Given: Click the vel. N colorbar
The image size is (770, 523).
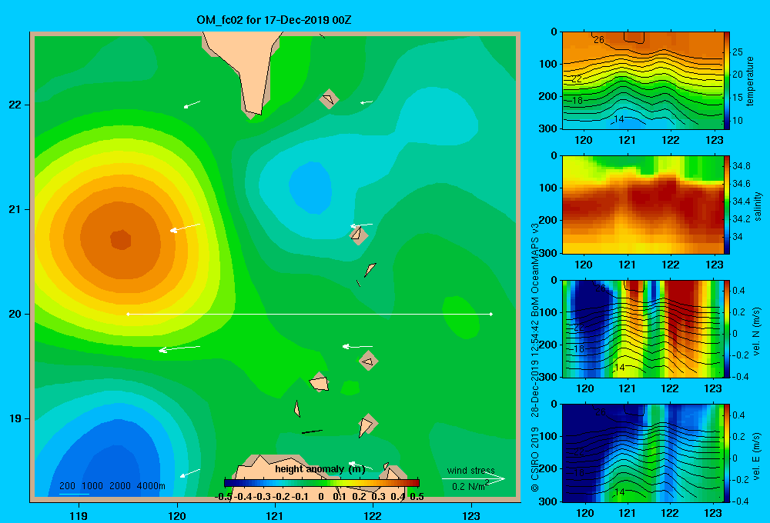Looking at the screenshot, I should click(x=727, y=328).
